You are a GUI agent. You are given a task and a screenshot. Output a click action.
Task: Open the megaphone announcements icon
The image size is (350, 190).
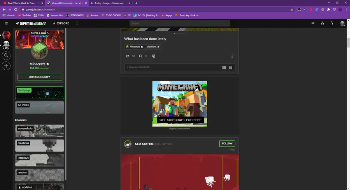click(x=313, y=23)
